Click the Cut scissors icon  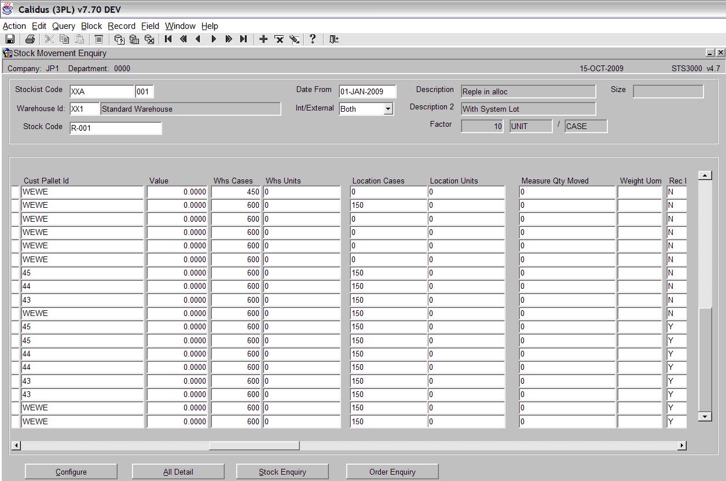(49, 39)
